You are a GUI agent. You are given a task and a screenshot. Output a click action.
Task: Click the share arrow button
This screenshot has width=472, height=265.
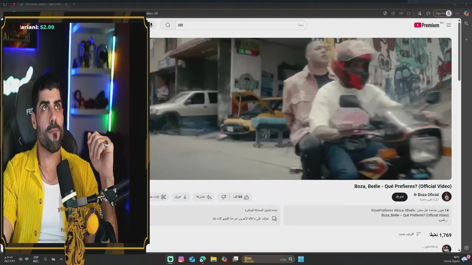[x=204, y=197]
